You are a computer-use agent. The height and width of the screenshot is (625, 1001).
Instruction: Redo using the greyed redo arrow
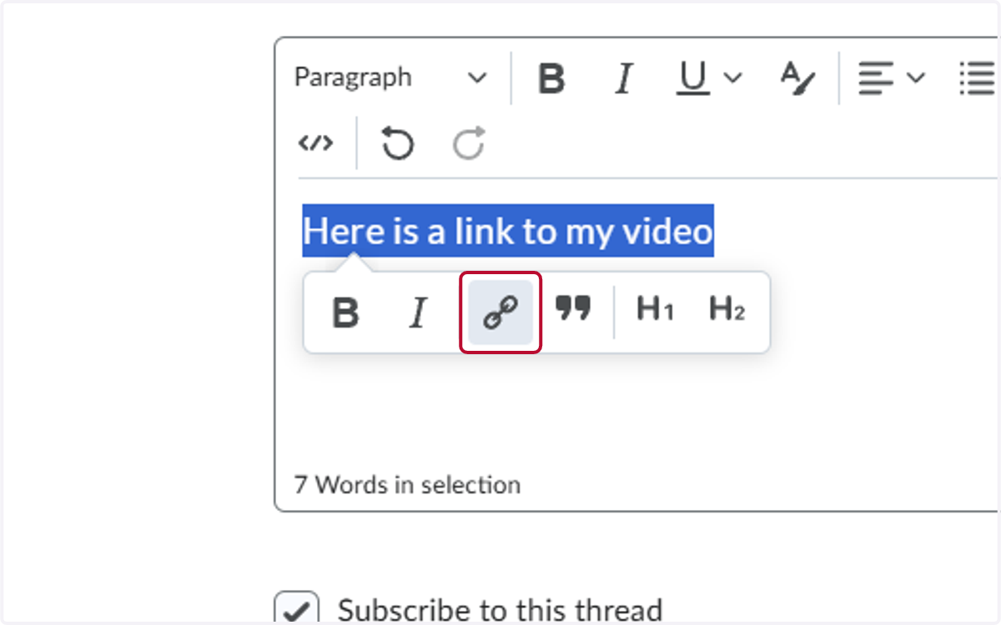click(x=468, y=143)
